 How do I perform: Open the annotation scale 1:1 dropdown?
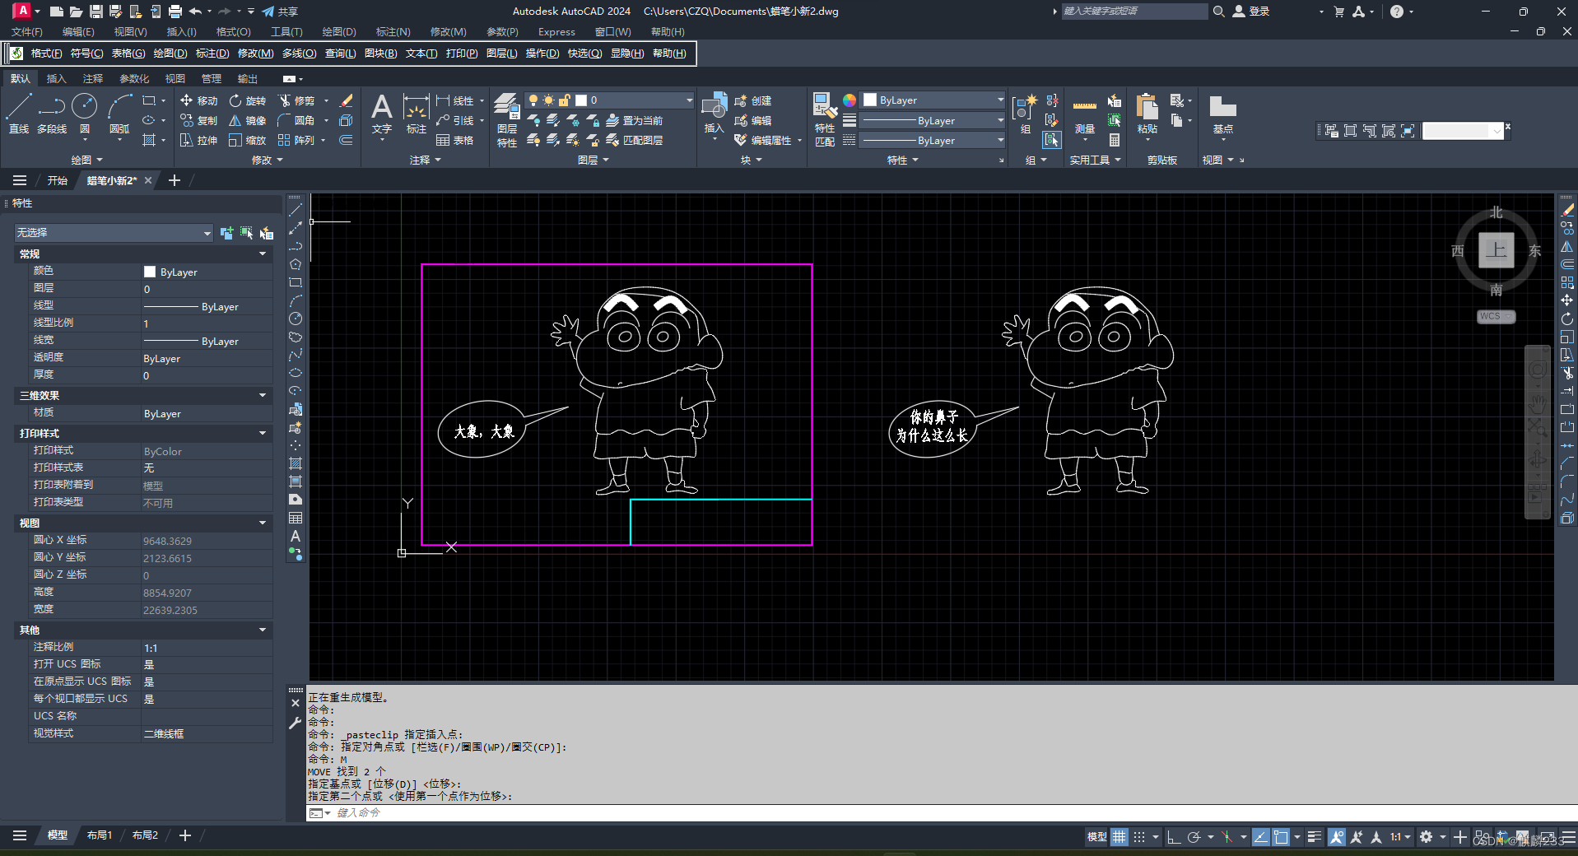1400,837
